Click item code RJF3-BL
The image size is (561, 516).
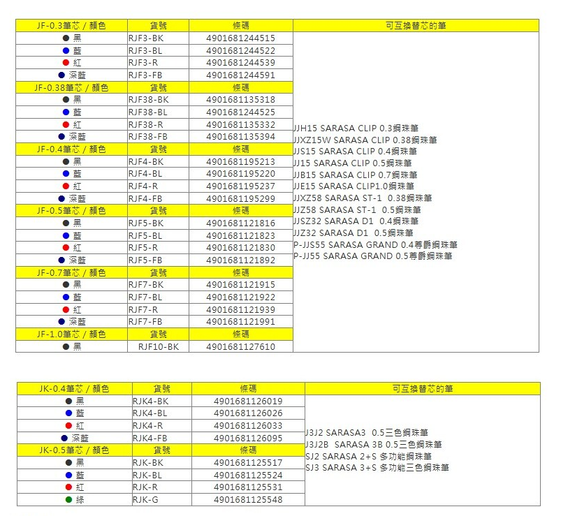tap(145, 51)
